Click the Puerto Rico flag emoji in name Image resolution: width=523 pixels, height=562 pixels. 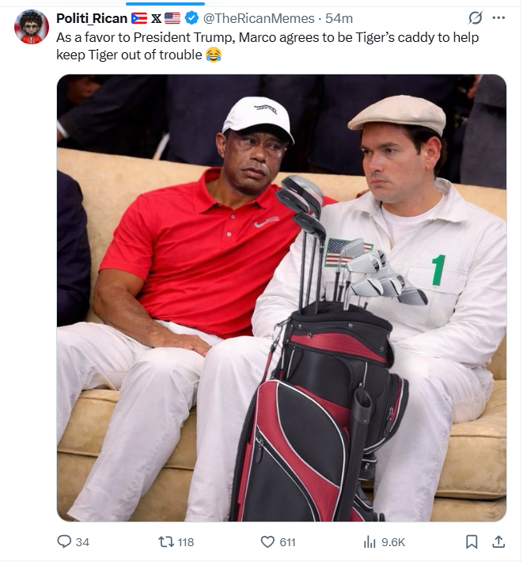click(139, 18)
